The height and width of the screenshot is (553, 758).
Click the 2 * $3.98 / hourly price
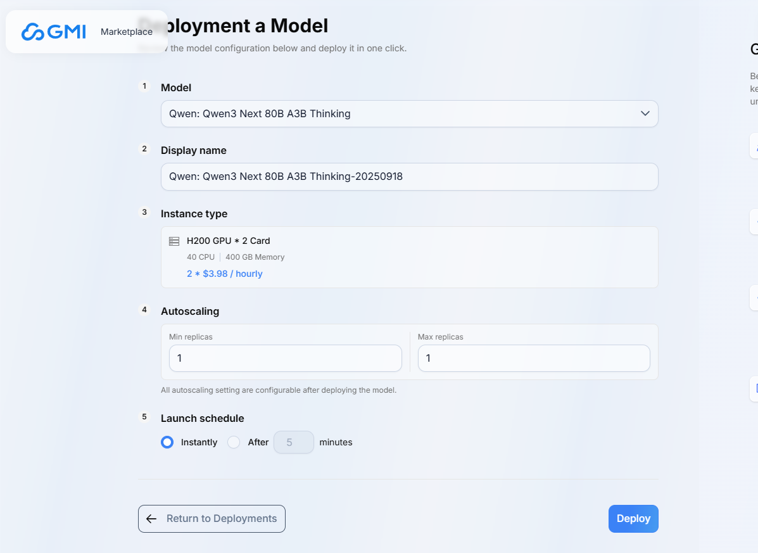(x=224, y=274)
